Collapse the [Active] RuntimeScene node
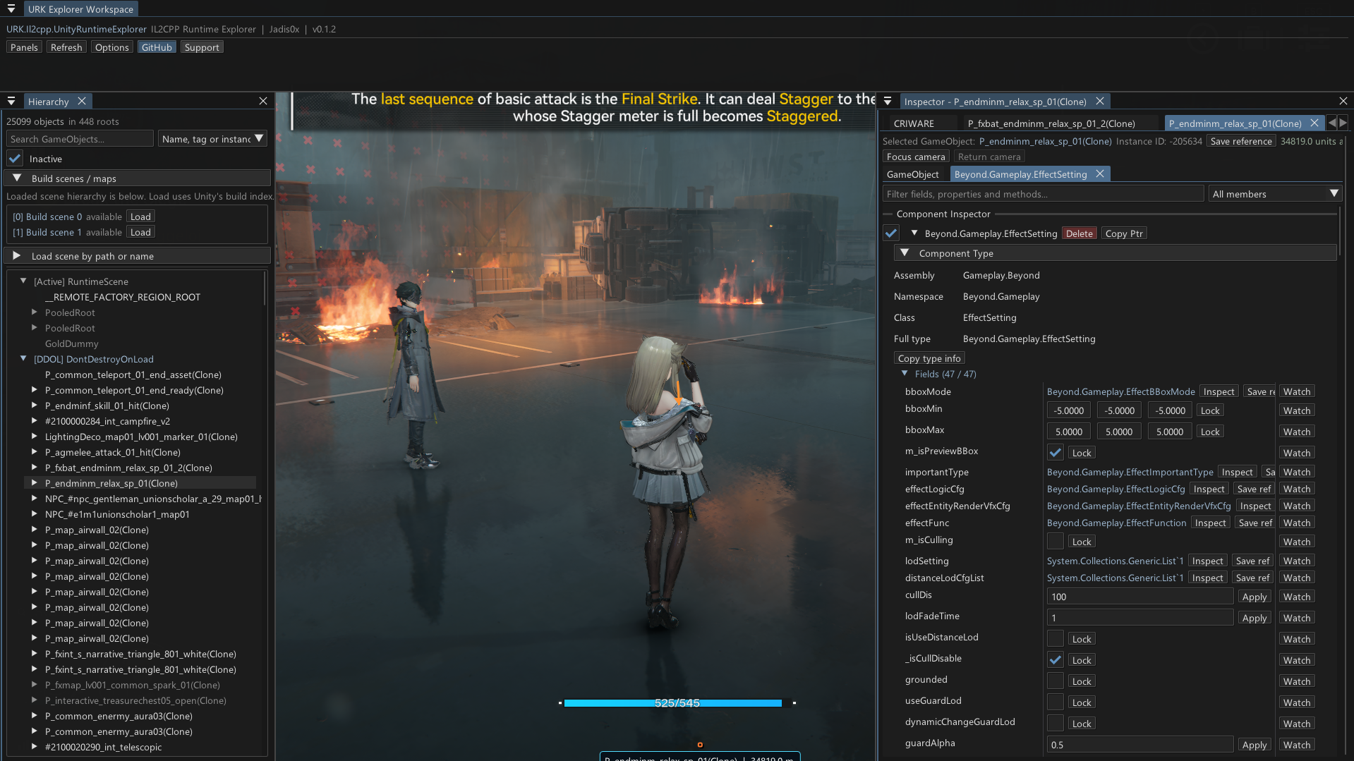 (23, 281)
